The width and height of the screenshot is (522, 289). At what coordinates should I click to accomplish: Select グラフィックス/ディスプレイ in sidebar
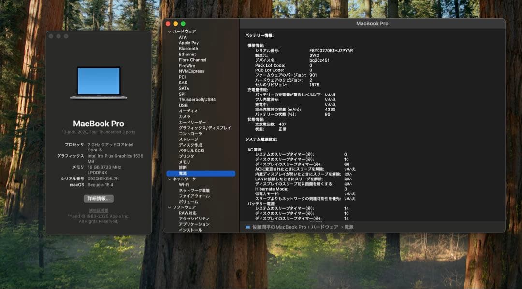(x=205, y=128)
